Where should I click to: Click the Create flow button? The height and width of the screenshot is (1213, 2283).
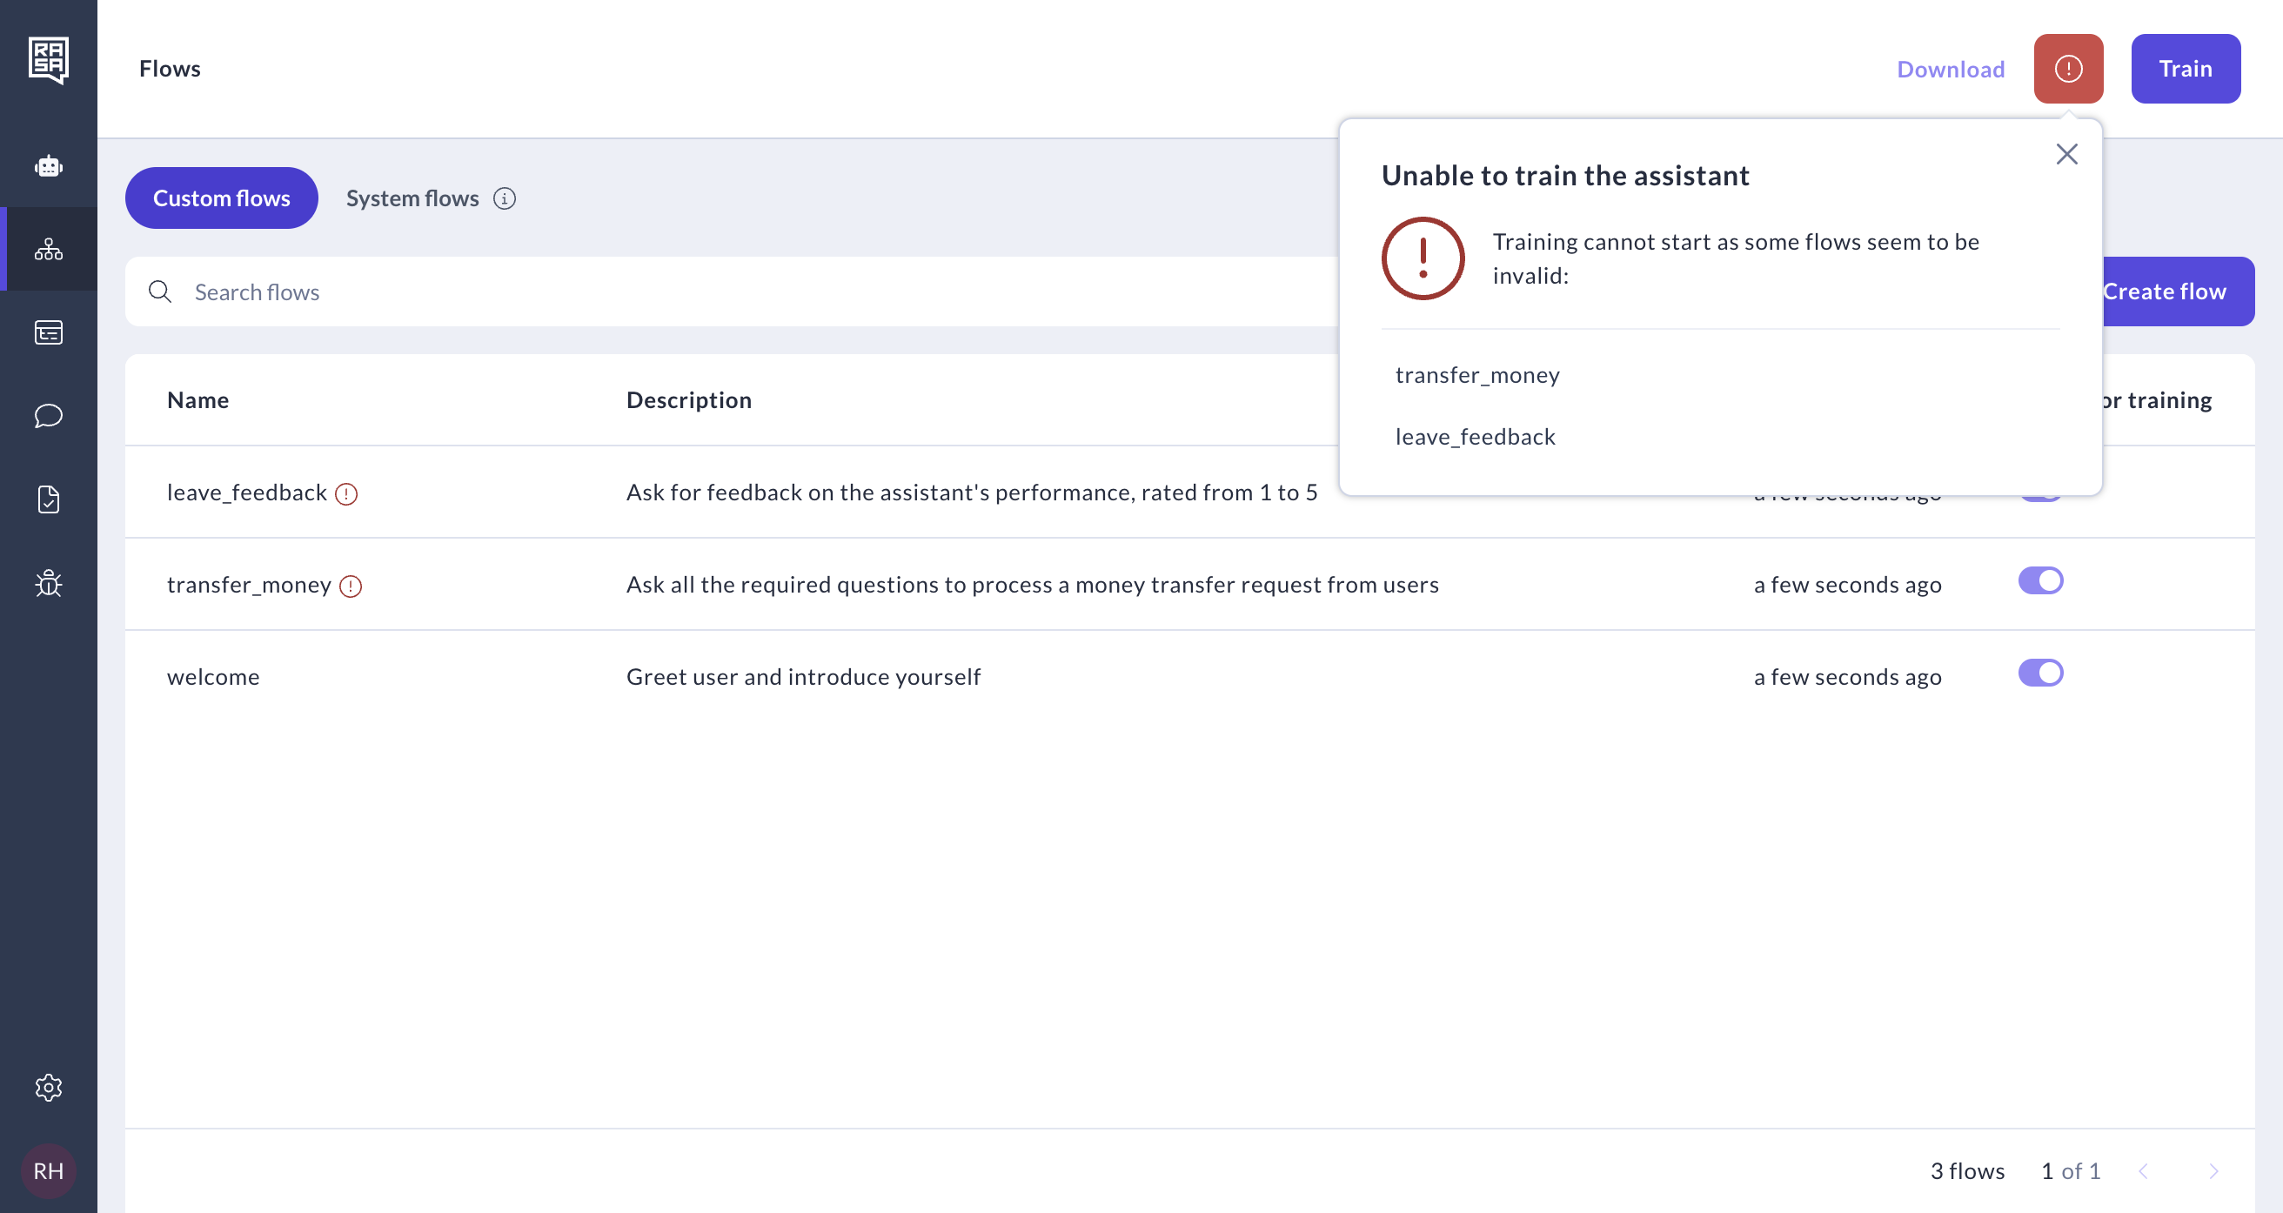(x=2178, y=292)
